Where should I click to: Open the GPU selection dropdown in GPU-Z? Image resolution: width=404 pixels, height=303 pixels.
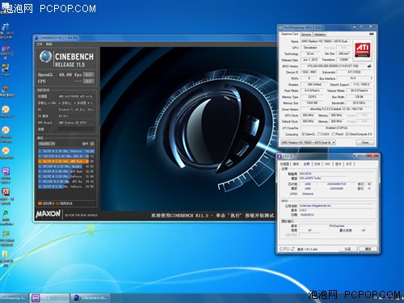pos(308,142)
